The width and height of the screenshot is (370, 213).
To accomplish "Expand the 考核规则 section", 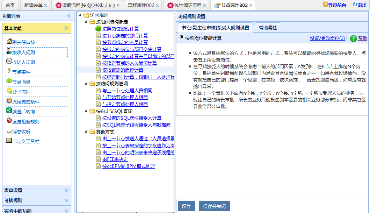I will (66, 200).
